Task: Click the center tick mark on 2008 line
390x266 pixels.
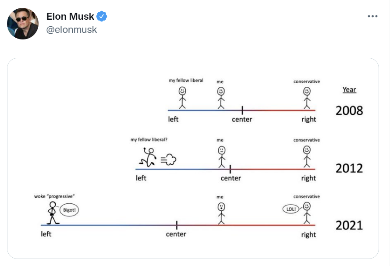Action: [242, 110]
